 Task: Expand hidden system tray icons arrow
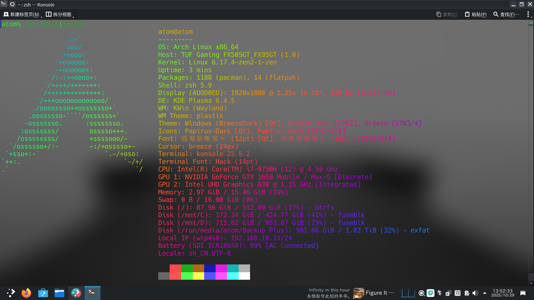tap(484, 293)
